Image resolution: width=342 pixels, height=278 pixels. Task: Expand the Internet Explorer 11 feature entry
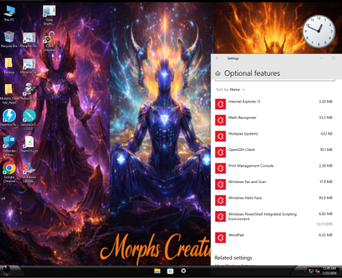pos(274,104)
